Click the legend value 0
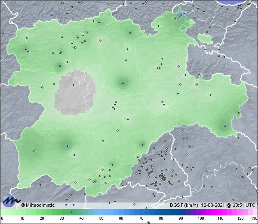Screen dimensions: 258x224 click(2, 218)
